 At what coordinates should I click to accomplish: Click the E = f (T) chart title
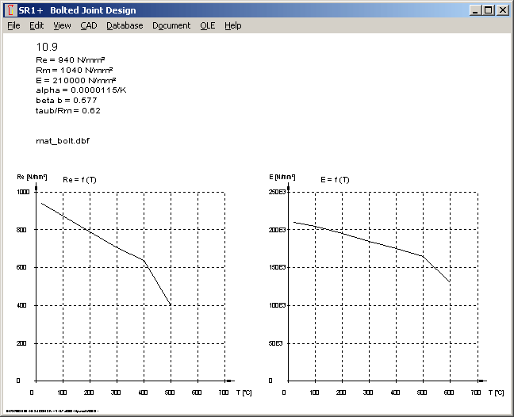coord(336,180)
